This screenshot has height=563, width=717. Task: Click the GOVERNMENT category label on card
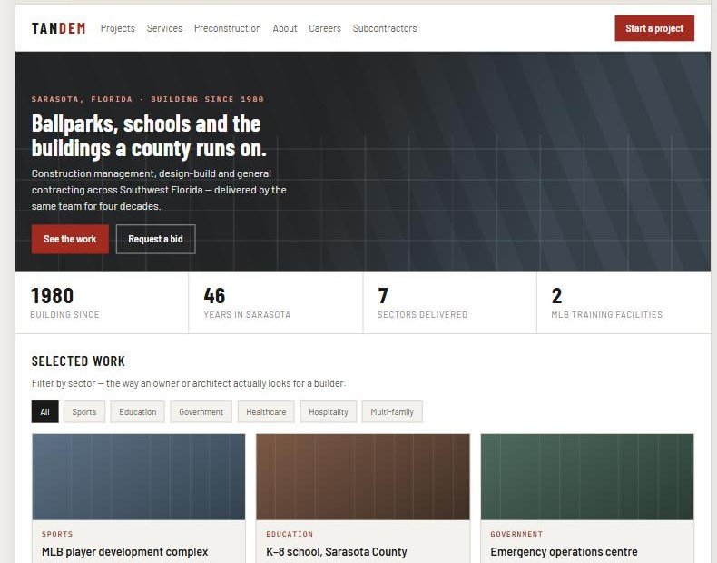pos(516,534)
